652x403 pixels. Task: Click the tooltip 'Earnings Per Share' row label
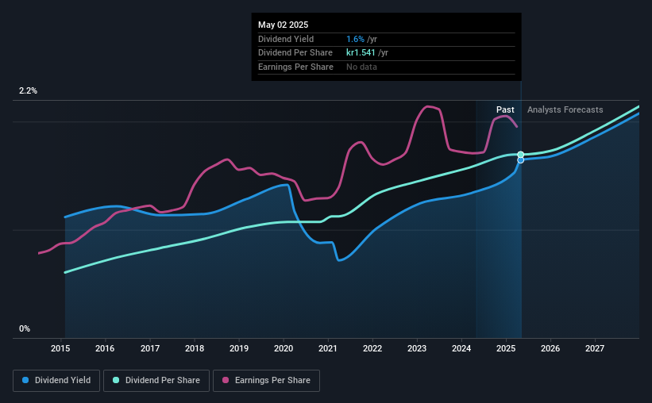click(295, 67)
